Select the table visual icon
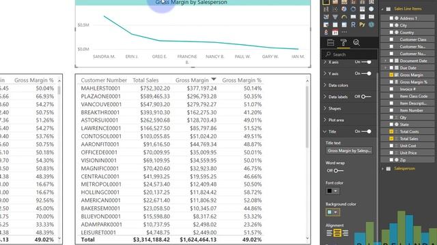The height and width of the screenshot is (245, 437). point(335,24)
